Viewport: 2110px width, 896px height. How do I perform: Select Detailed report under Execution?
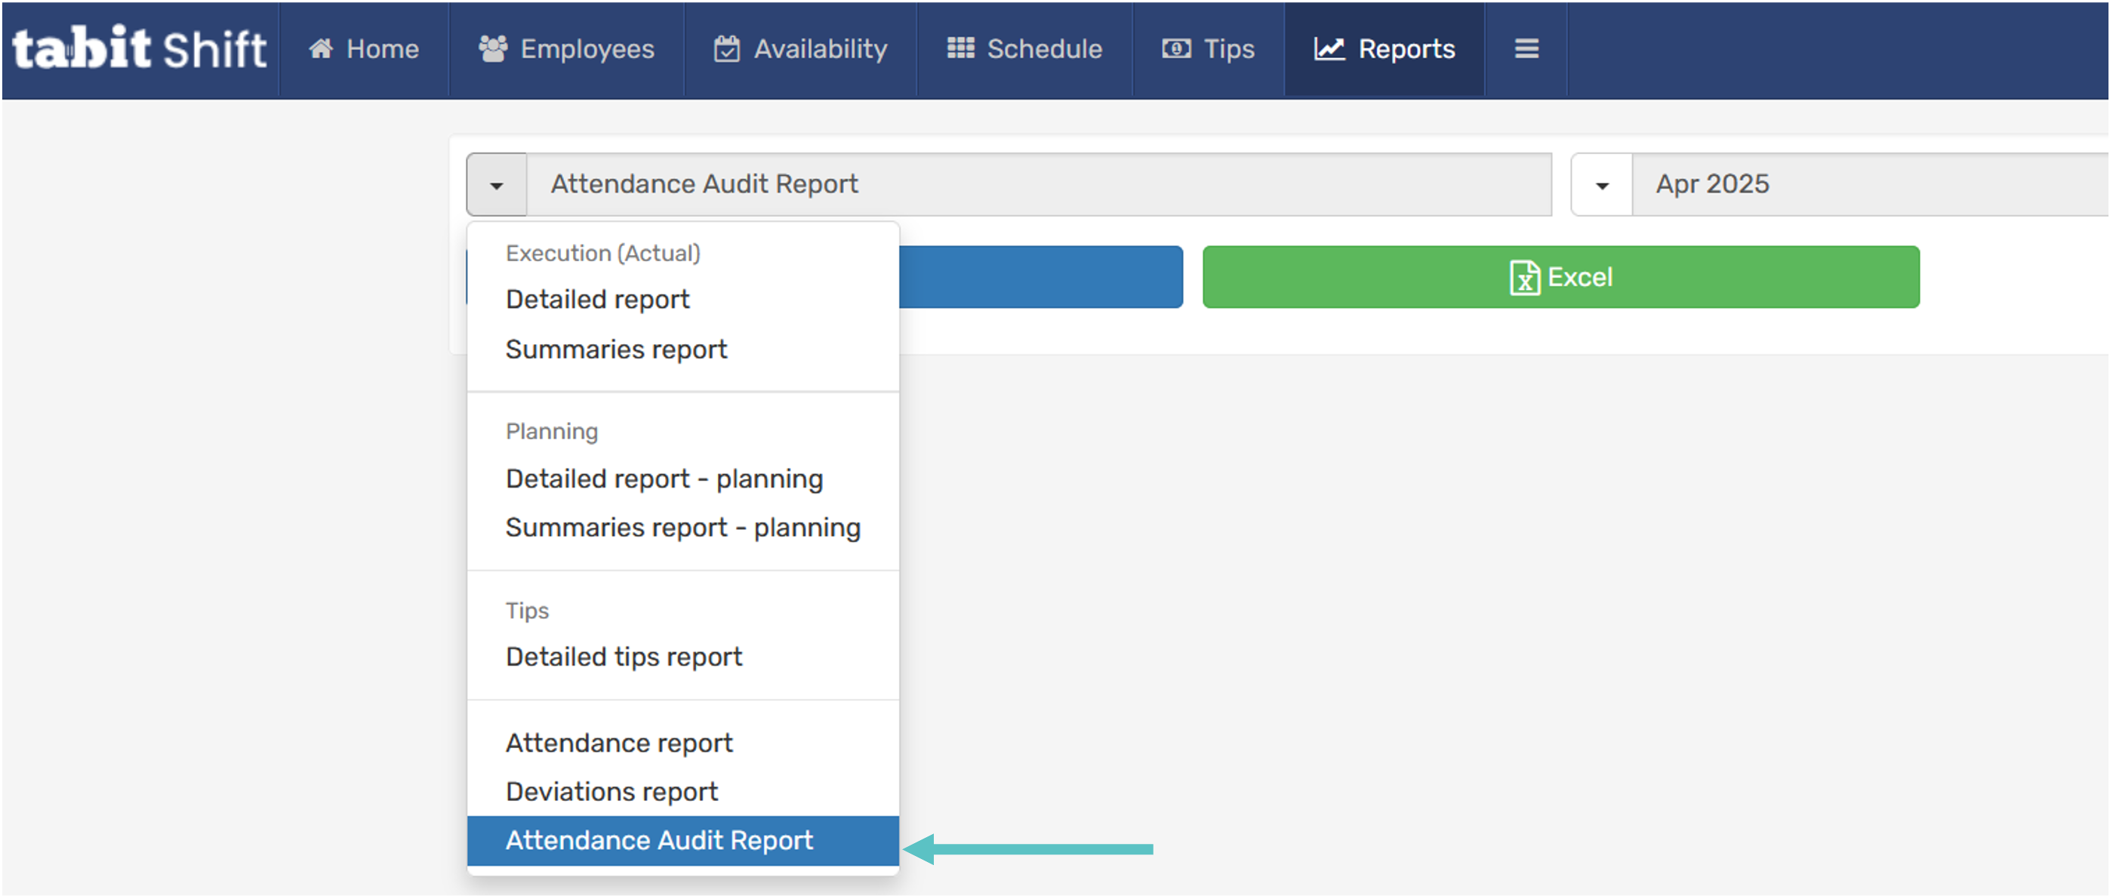(597, 300)
